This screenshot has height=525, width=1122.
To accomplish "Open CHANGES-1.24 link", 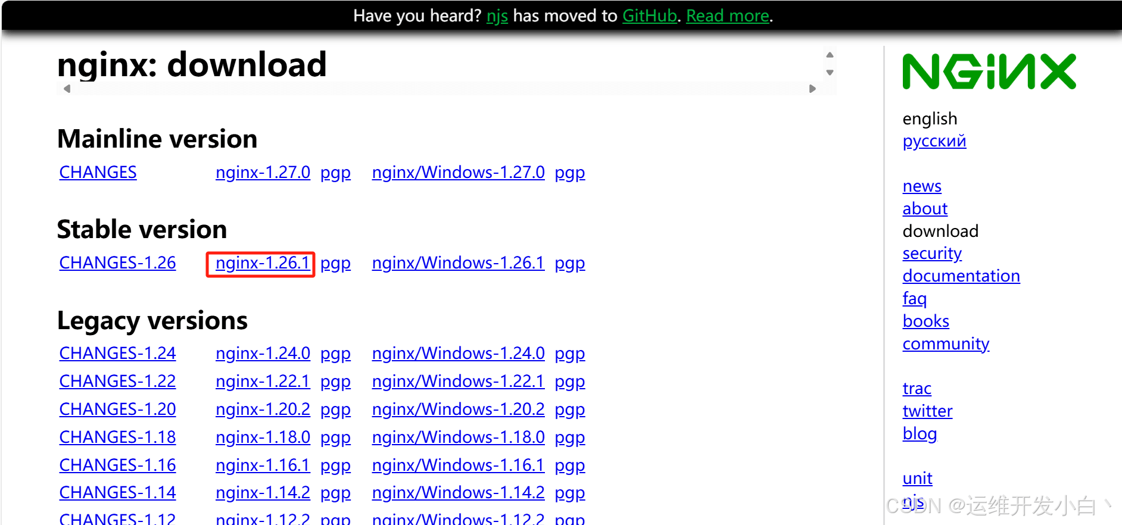I will point(118,353).
